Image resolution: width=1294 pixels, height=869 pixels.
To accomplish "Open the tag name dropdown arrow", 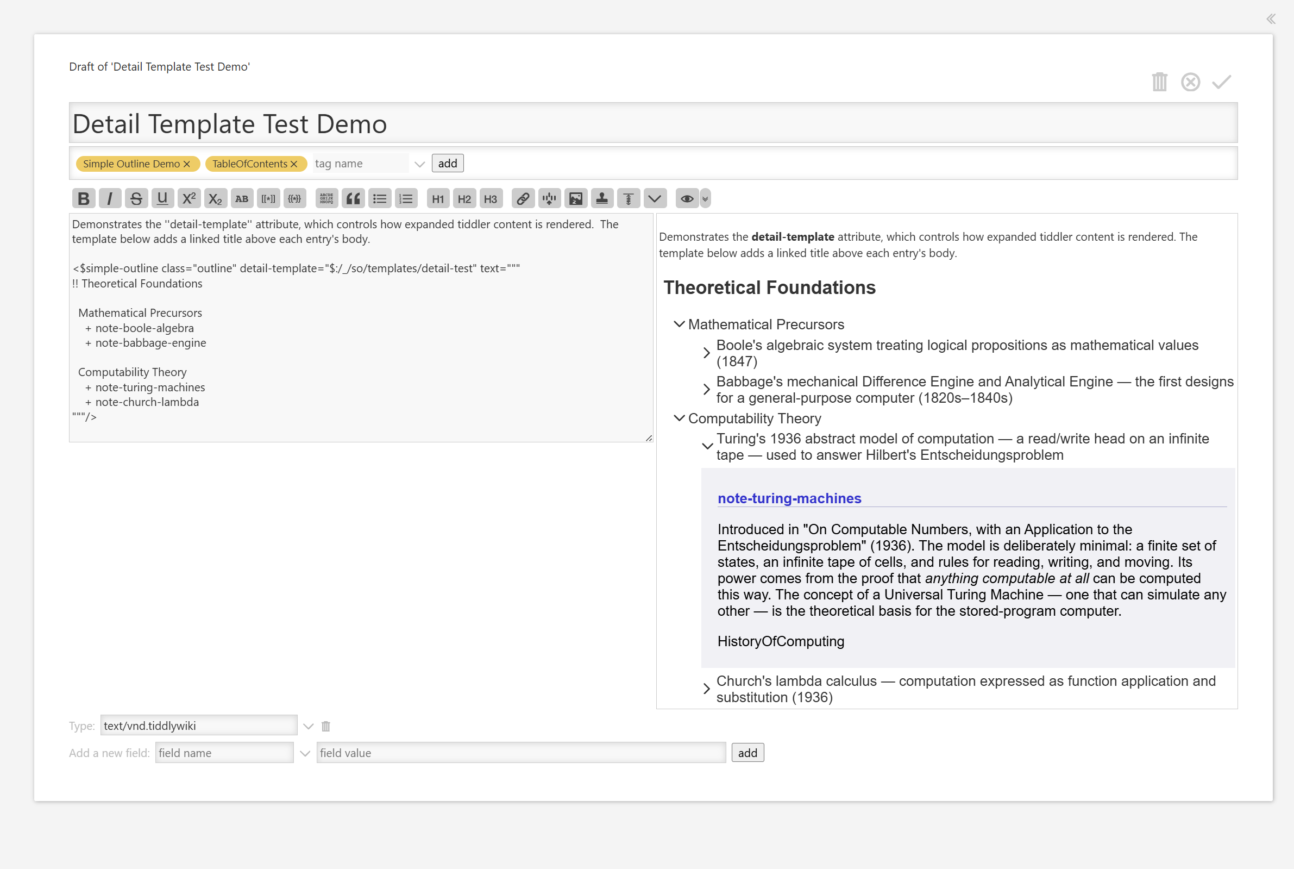I will tap(419, 164).
